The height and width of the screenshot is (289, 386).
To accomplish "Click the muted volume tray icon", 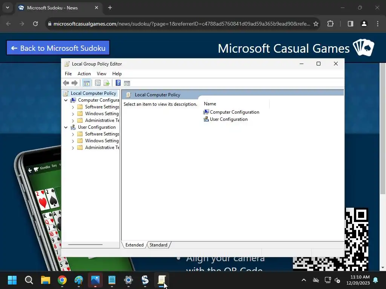I will (337, 280).
